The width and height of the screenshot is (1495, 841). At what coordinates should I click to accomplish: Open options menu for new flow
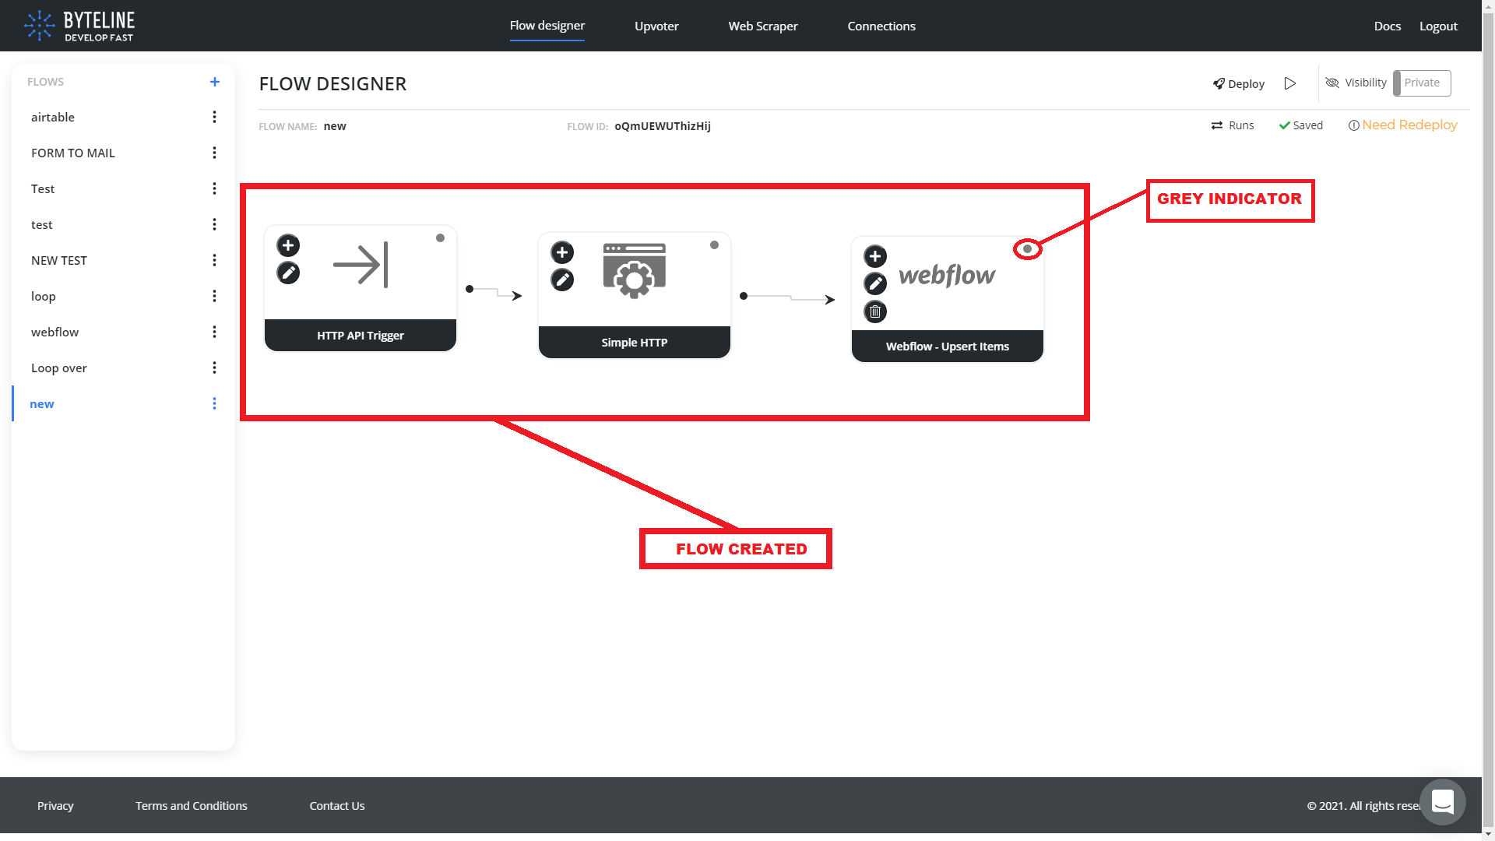214,403
